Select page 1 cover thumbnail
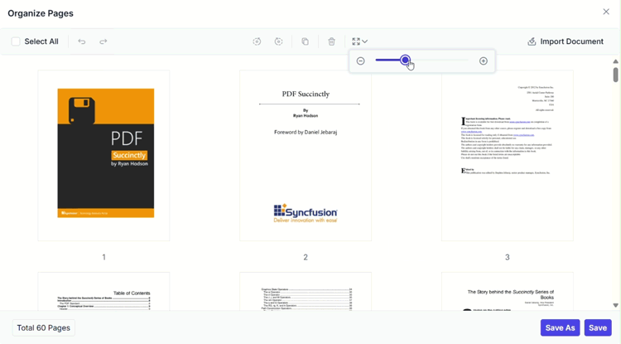This screenshot has width=621, height=344. [104, 155]
